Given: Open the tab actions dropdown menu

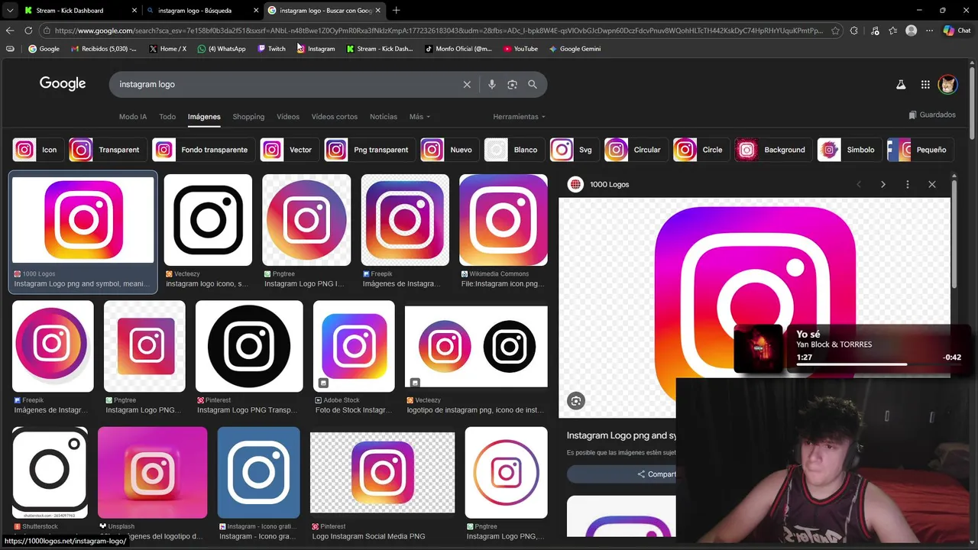Looking at the screenshot, I should click(10, 11).
